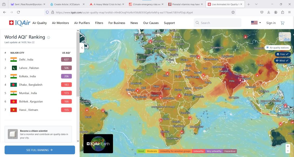Reload the current page
This screenshot has width=294, height=157.
point(18,12)
